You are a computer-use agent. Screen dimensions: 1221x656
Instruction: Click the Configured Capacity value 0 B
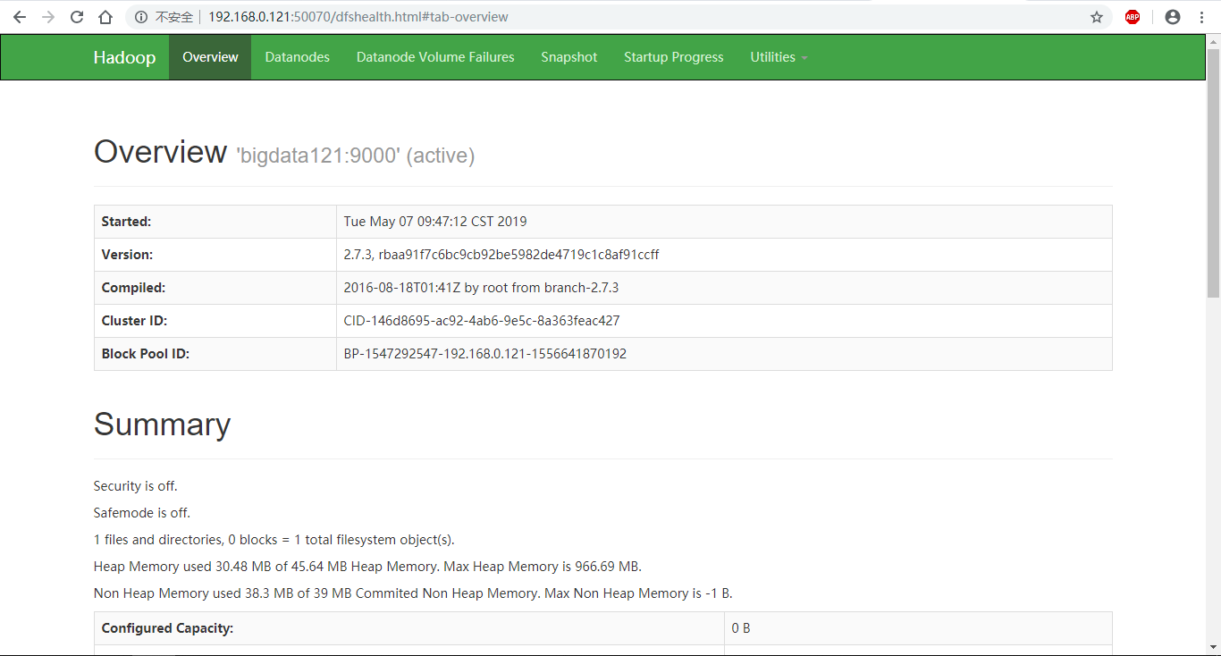[741, 628]
